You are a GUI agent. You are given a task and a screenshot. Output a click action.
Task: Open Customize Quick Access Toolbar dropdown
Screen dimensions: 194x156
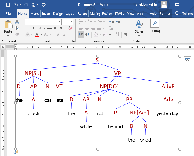click(52, 5)
